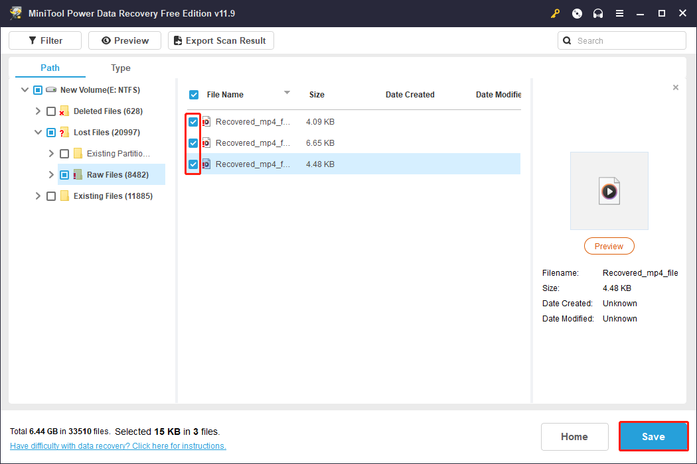The width and height of the screenshot is (697, 464).
Task: Click Export Scan Result button
Action: 221,40
